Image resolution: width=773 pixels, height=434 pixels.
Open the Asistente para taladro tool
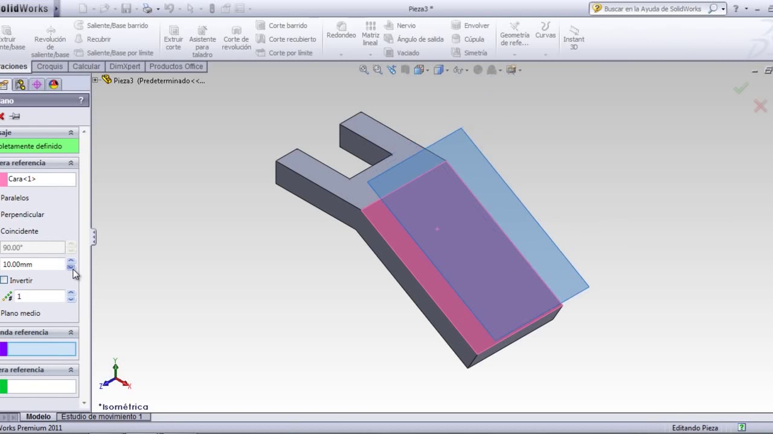pyautogui.click(x=202, y=42)
